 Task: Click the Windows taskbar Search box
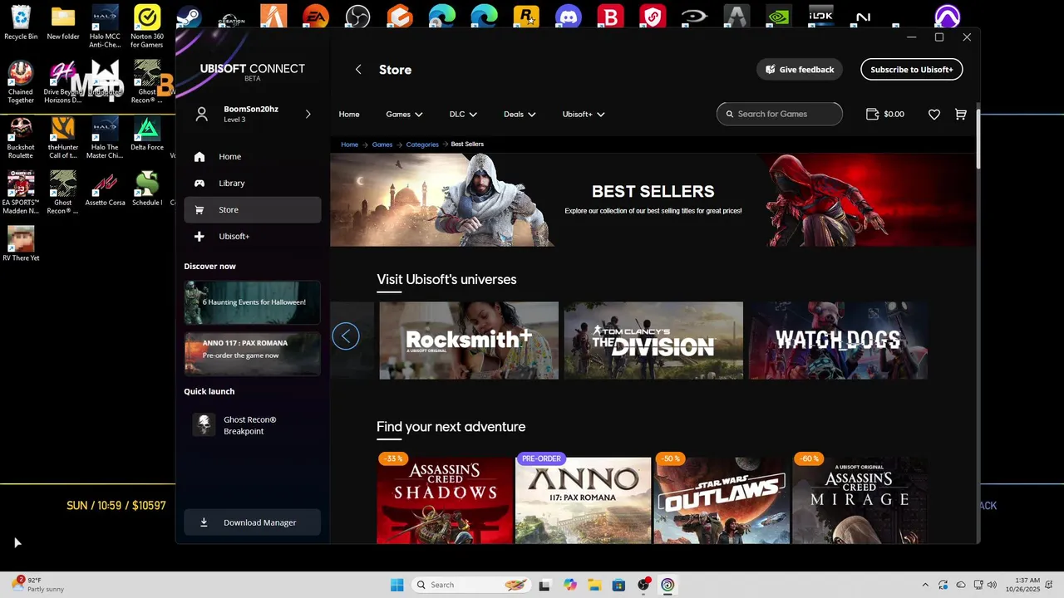click(x=470, y=585)
